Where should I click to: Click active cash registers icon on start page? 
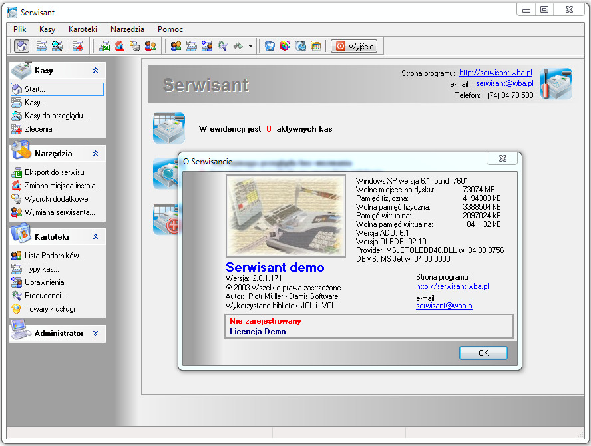[169, 128]
